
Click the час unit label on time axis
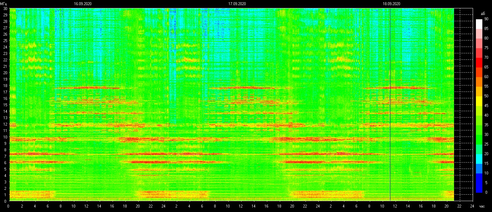[482, 206]
